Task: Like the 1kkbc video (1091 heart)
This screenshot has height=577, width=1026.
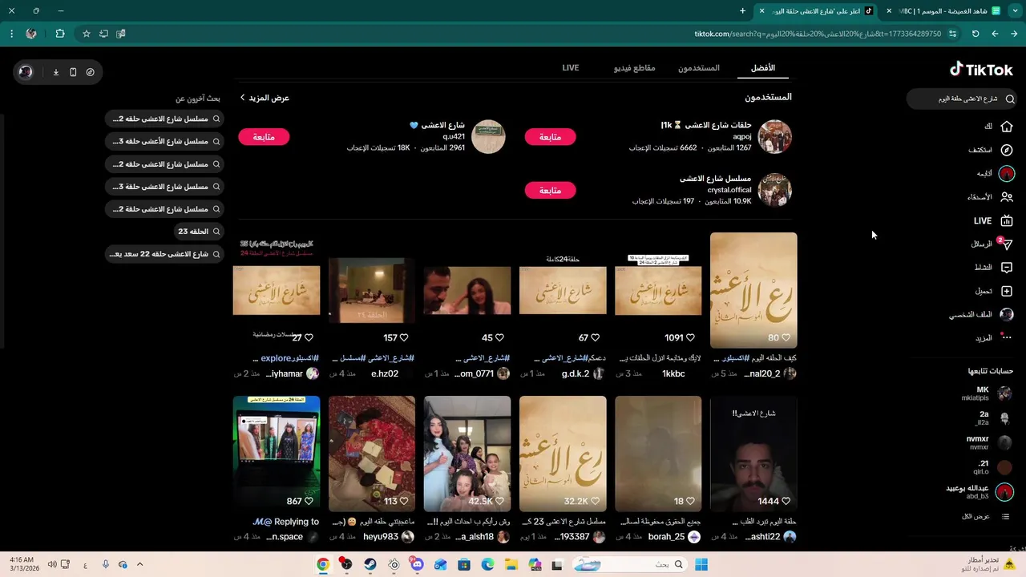Action: pos(690,337)
